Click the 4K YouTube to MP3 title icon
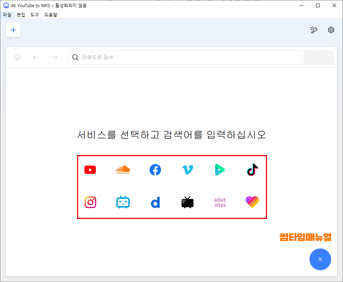Viewport: 343px width, 282px height. (x=6, y=5)
